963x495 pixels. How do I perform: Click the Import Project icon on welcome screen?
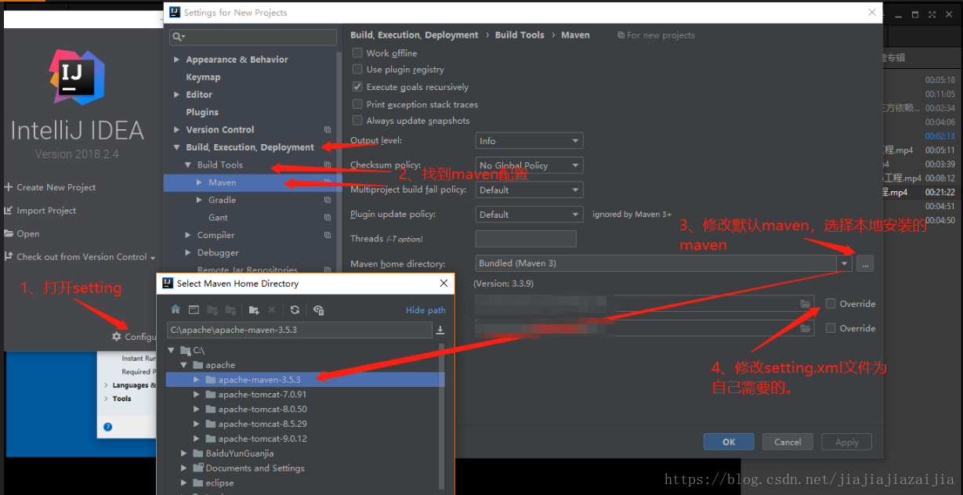pos(9,211)
